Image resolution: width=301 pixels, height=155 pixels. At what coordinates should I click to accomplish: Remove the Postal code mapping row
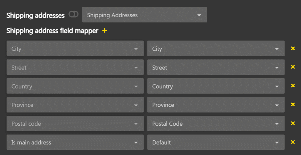293,123
